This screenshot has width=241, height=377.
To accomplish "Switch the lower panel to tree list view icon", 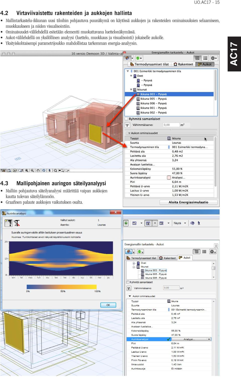I will pyautogui.click(x=197, y=252).
